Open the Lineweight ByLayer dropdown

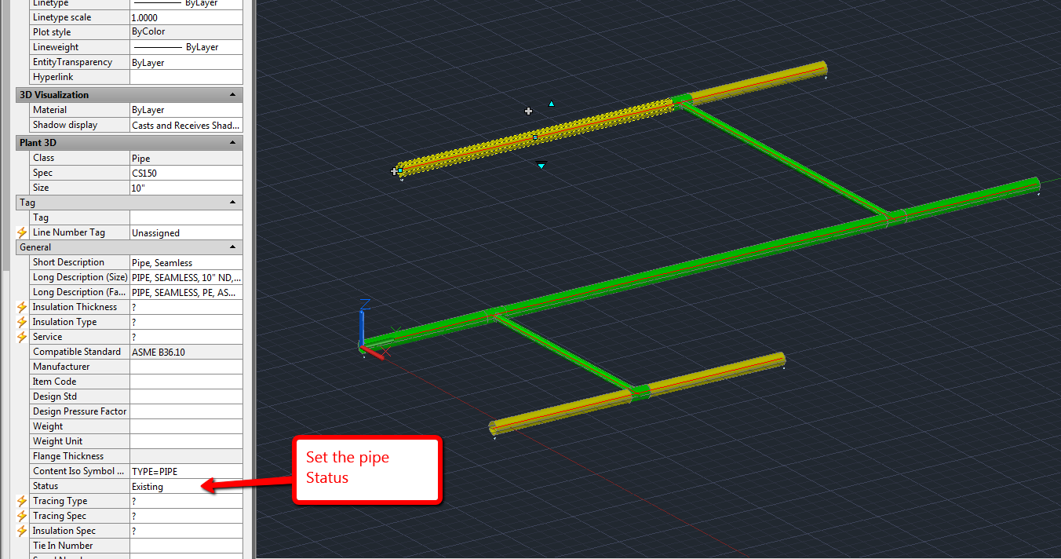pyautogui.click(x=186, y=47)
